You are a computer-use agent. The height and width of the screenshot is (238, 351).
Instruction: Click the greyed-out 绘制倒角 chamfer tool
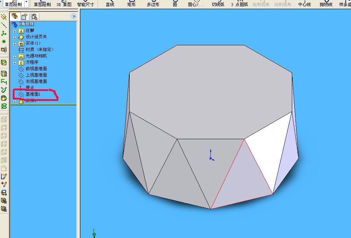pyautogui.click(x=283, y=4)
